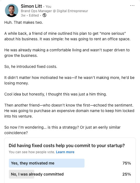140x183 pixels.
Task: Click the 75% poll result
Action: [126, 163]
